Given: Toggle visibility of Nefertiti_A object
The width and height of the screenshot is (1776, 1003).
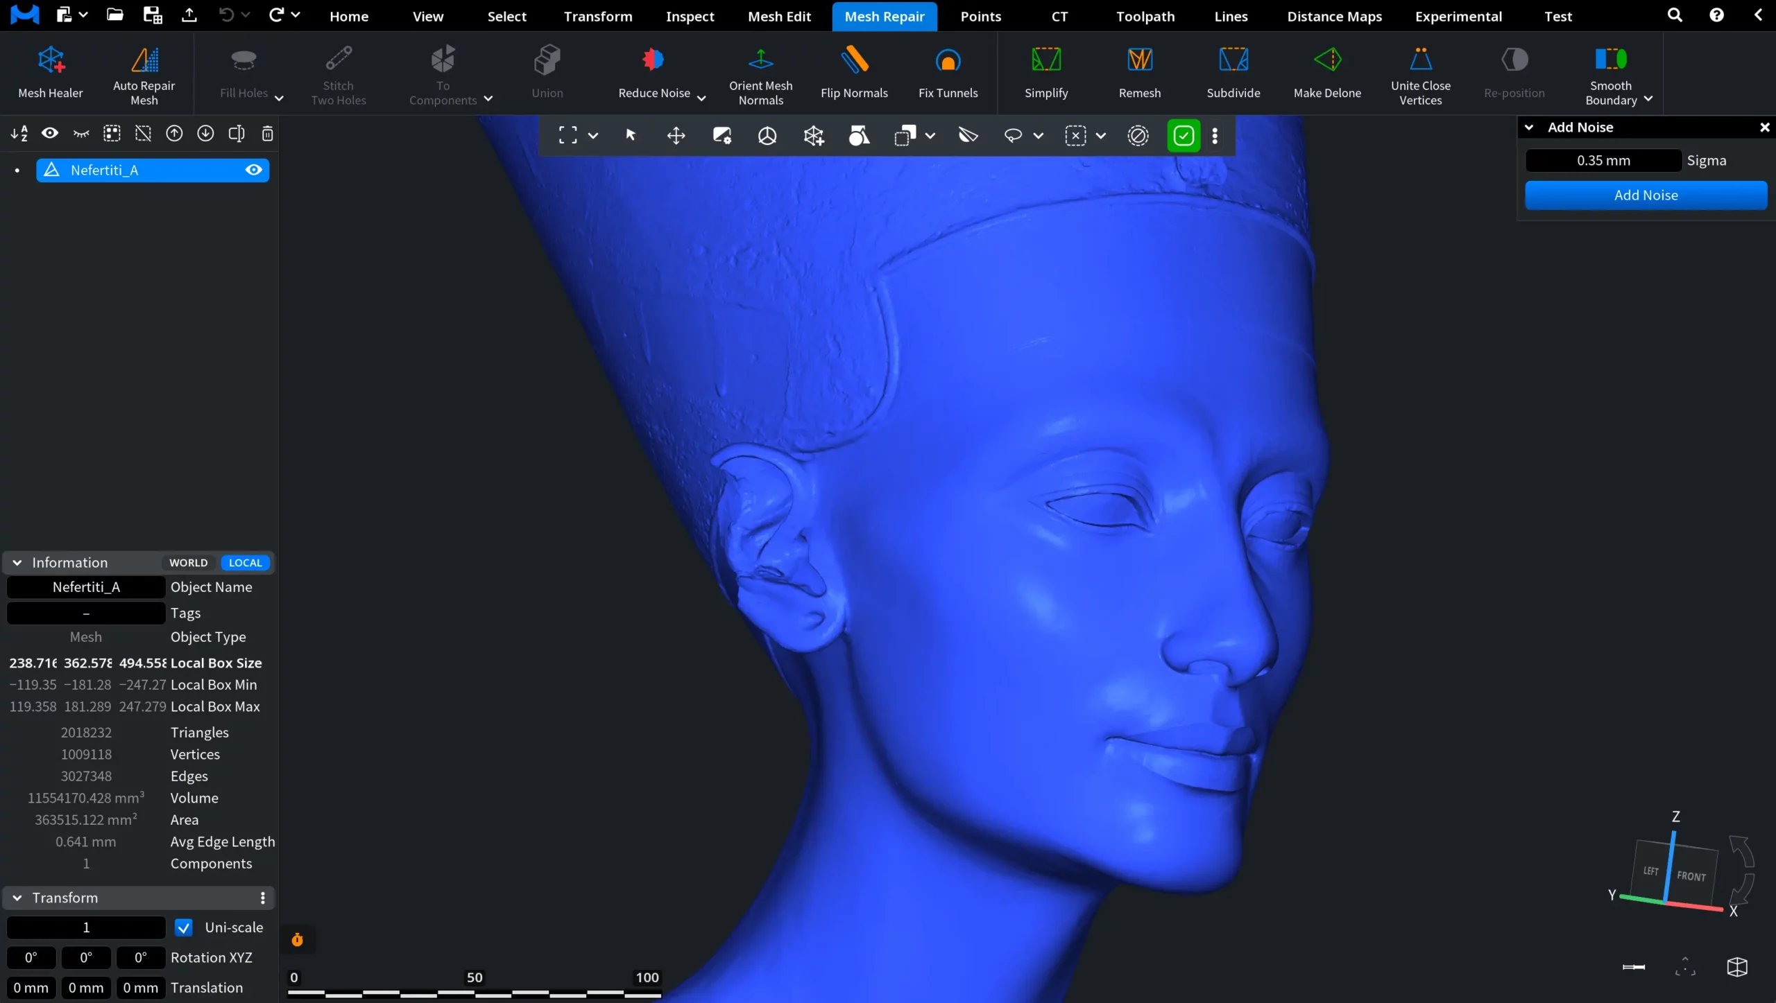Looking at the screenshot, I should coord(254,170).
